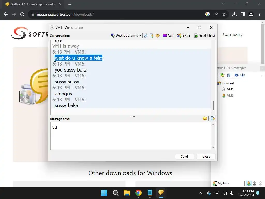This screenshot has width=265, height=199.
Task: Open message history notebook icon in LAN Messenger panel
Action: click(228, 75)
